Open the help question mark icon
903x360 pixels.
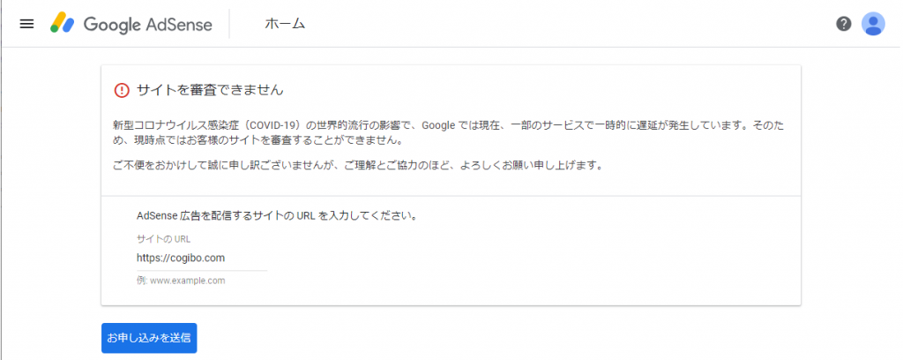(844, 24)
